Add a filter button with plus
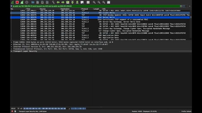This screenshot has height=113, width=202. [190, 6]
